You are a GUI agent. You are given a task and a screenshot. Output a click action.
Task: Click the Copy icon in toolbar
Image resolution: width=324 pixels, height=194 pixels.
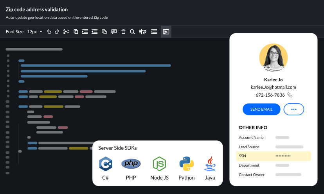point(76,32)
